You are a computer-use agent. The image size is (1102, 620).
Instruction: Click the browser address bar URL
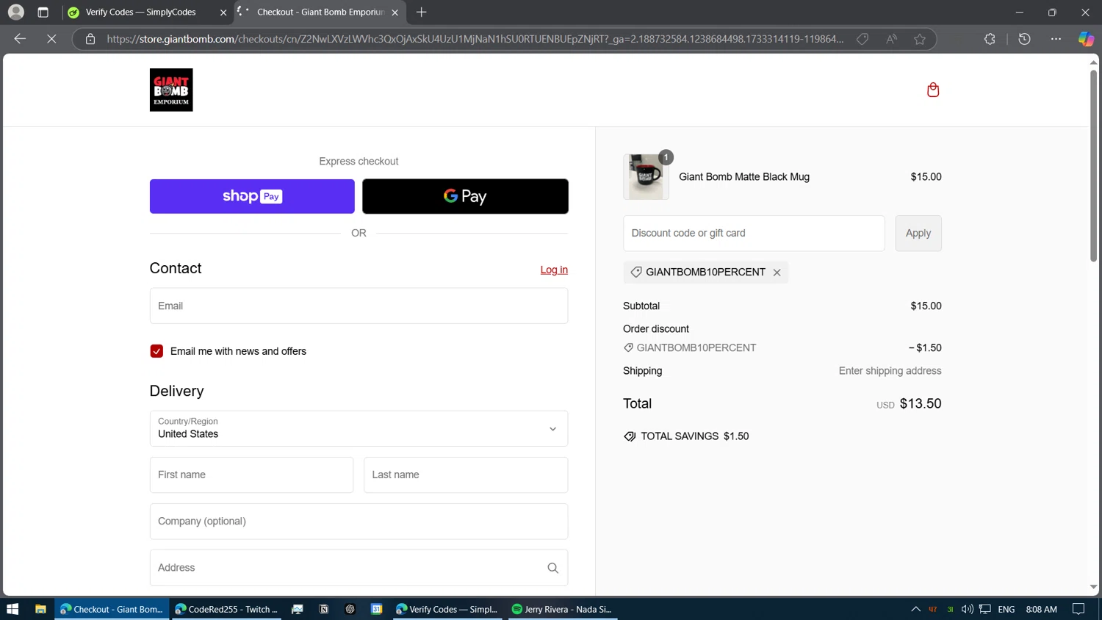coord(475,39)
